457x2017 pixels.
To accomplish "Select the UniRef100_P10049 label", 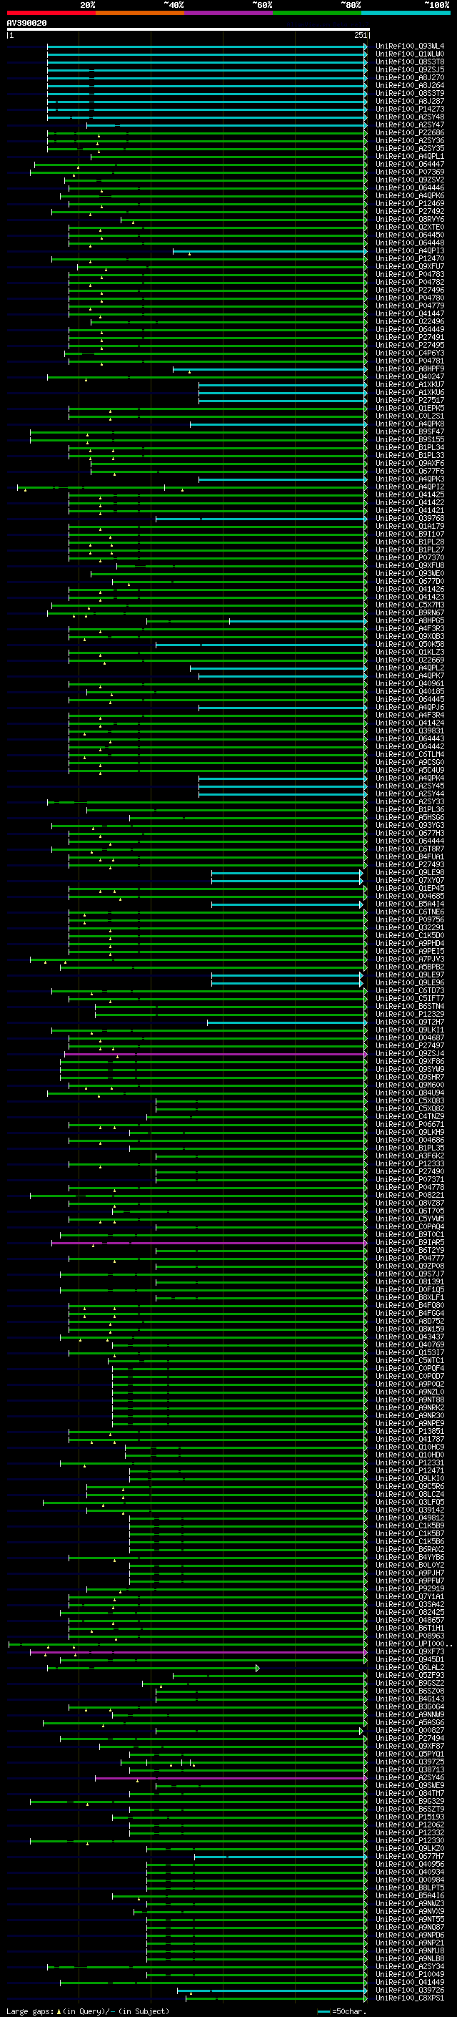I will (x=410, y=1975).
